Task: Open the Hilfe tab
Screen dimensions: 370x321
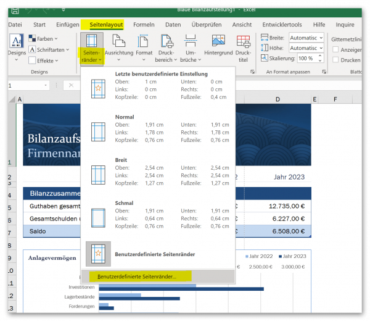Action: click(319, 25)
